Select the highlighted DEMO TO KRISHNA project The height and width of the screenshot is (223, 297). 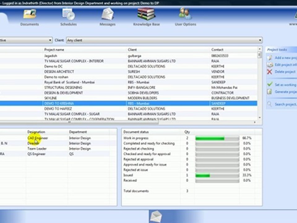point(128,103)
